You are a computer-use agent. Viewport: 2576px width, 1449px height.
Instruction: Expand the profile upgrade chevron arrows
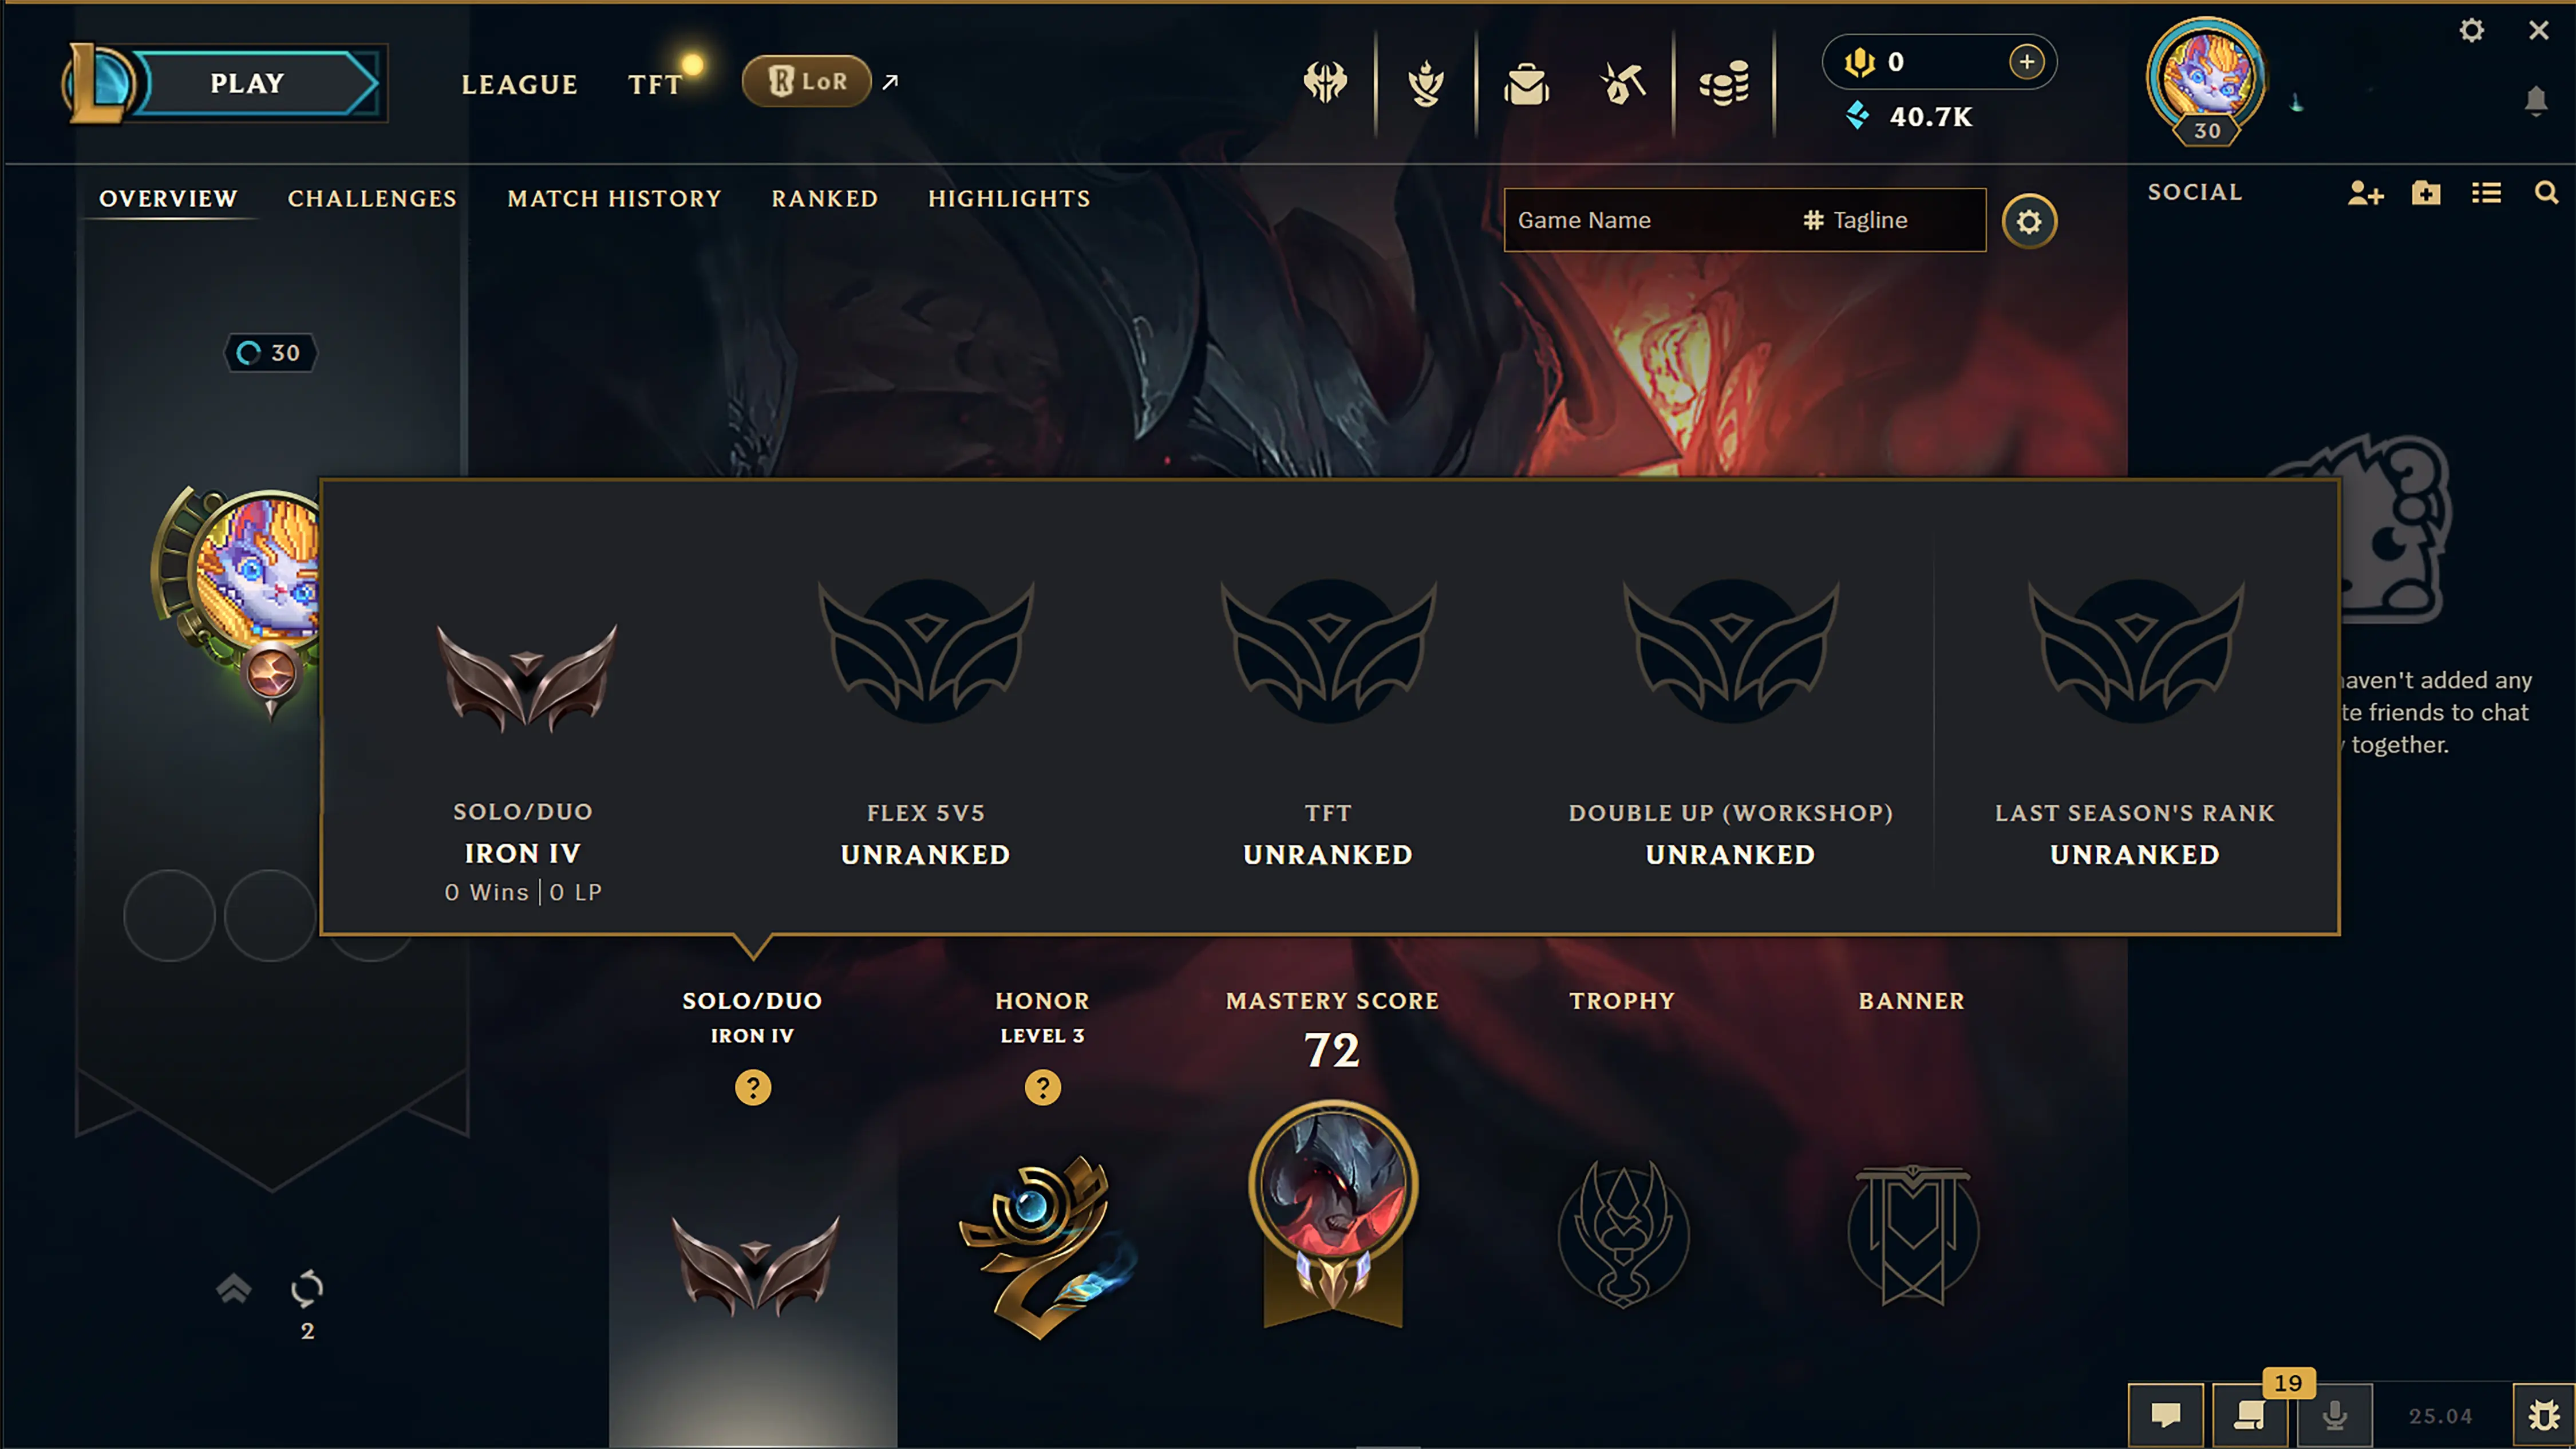click(233, 1288)
